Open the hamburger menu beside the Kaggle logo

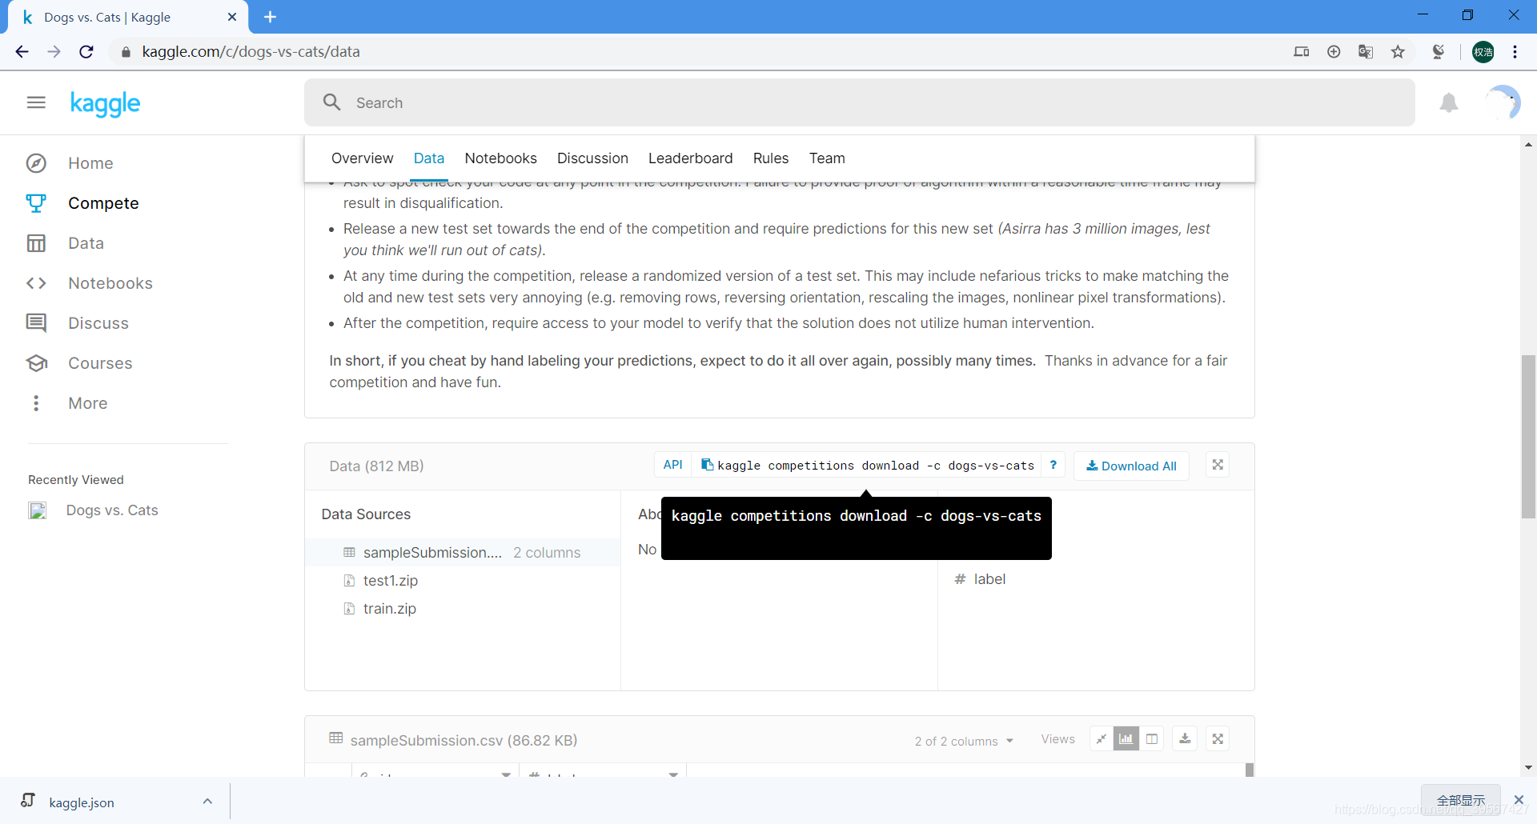(36, 102)
